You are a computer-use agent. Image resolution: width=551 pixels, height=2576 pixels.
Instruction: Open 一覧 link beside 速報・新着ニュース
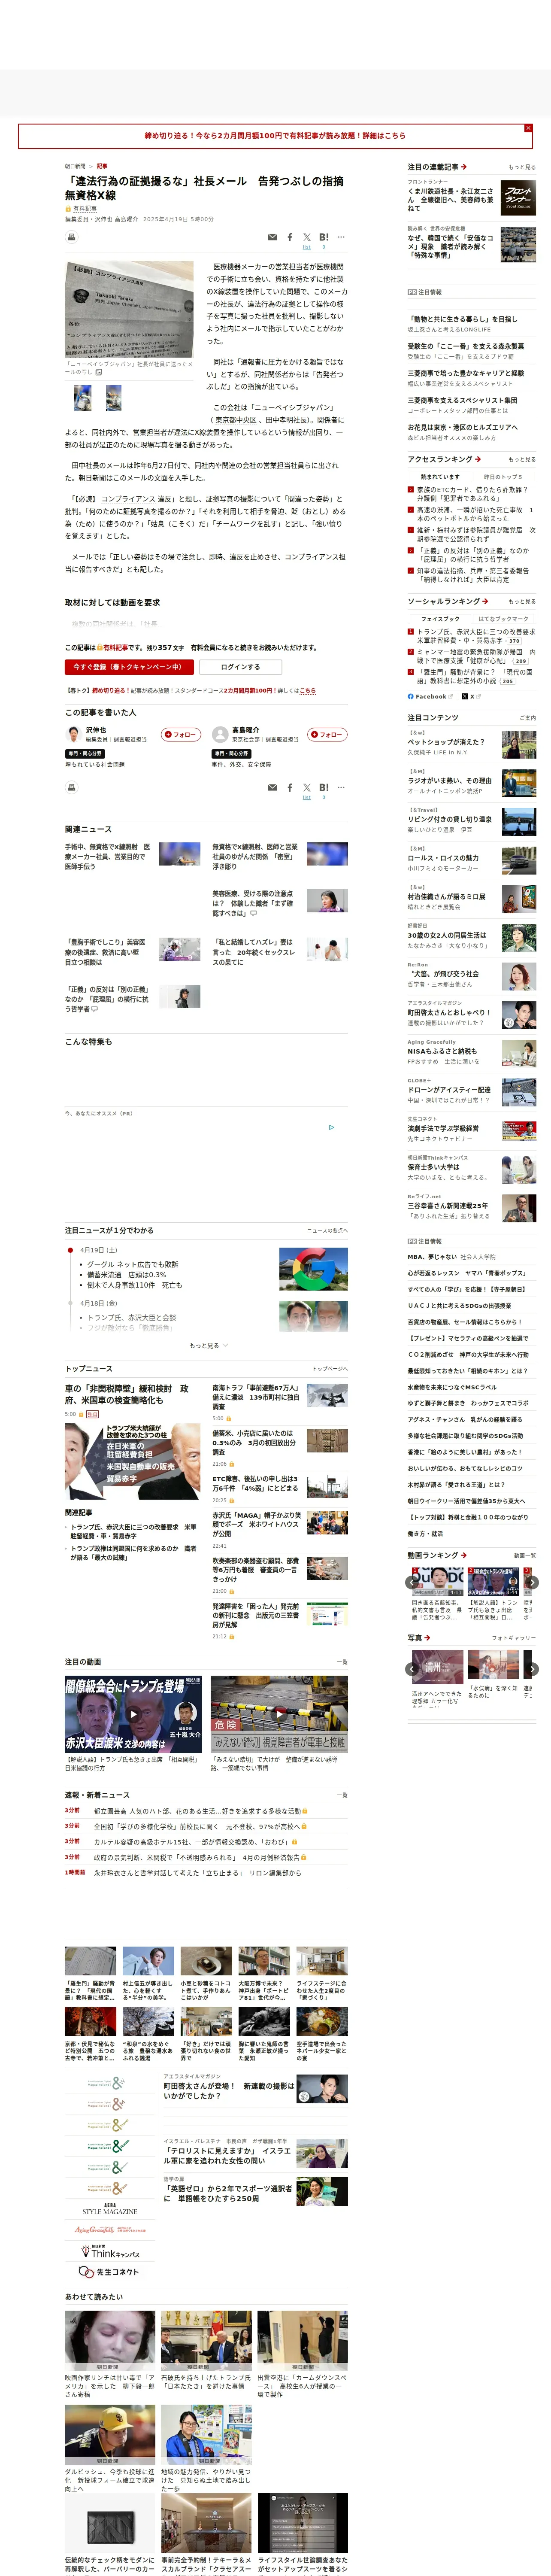pos(342,1795)
